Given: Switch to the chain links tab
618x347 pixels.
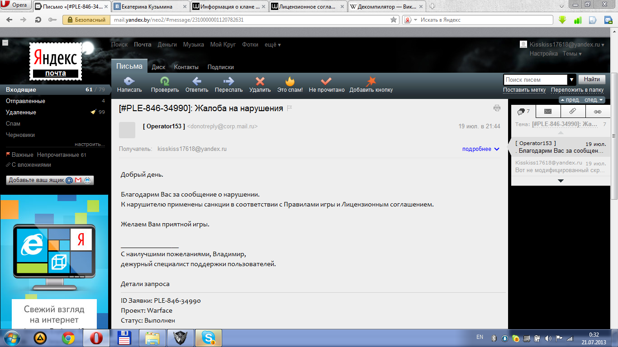Looking at the screenshot, I should click(x=598, y=111).
